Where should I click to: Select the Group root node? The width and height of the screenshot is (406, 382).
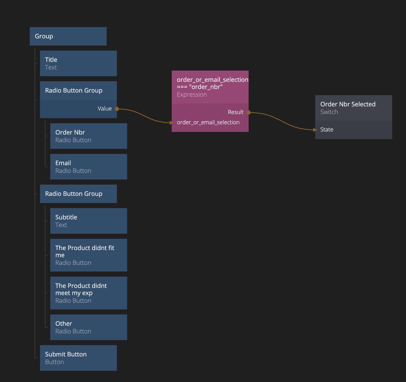coord(68,36)
